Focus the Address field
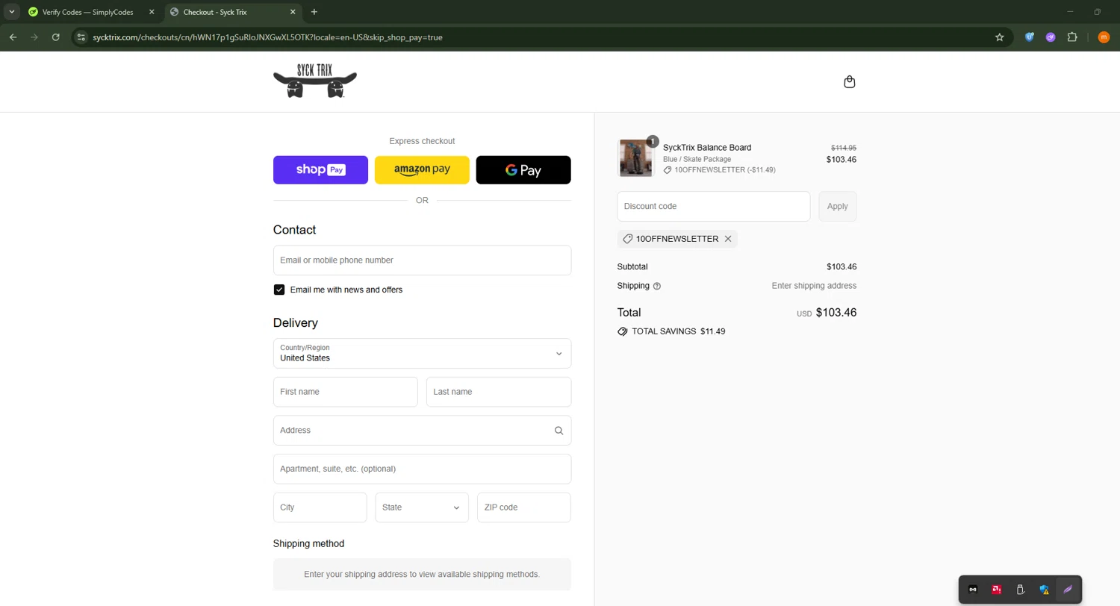Viewport: 1120px width, 606px height. point(422,431)
